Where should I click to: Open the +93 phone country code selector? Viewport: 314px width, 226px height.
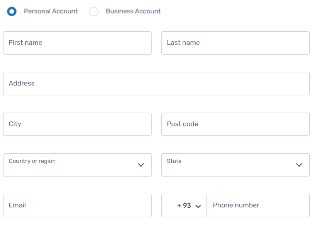(x=184, y=205)
